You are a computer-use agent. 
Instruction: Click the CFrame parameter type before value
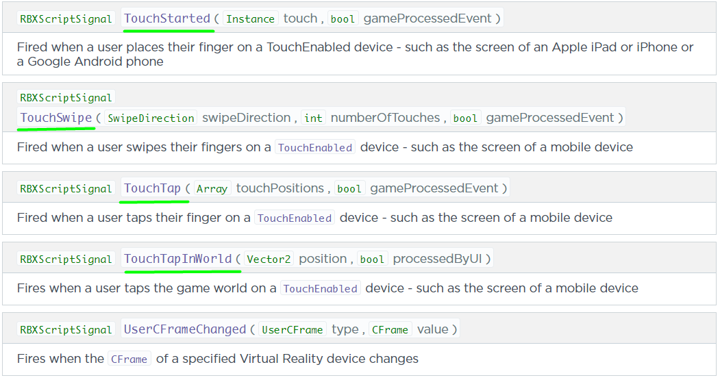point(390,330)
